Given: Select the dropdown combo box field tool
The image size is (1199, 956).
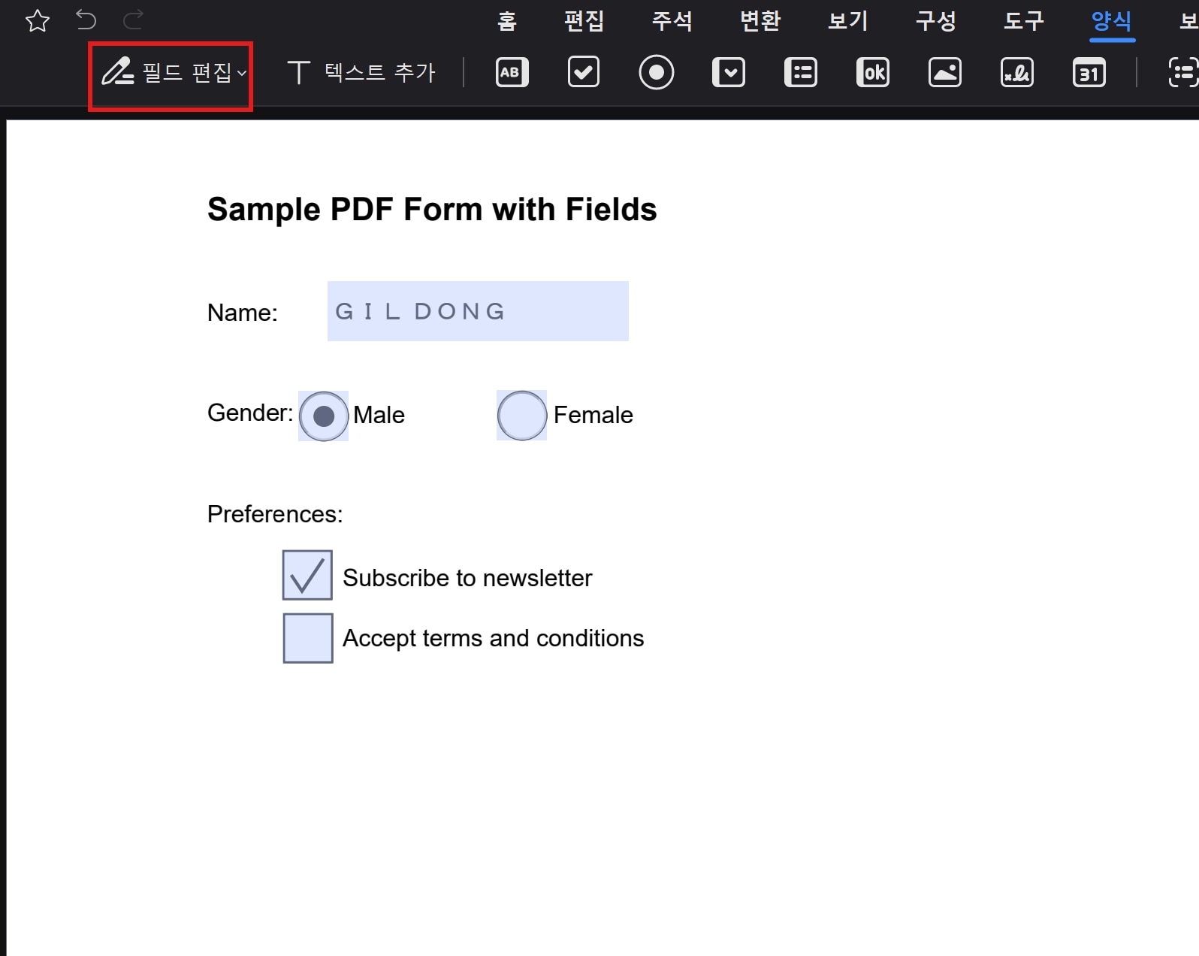Looking at the screenshot, I should (x=729, y=72).
